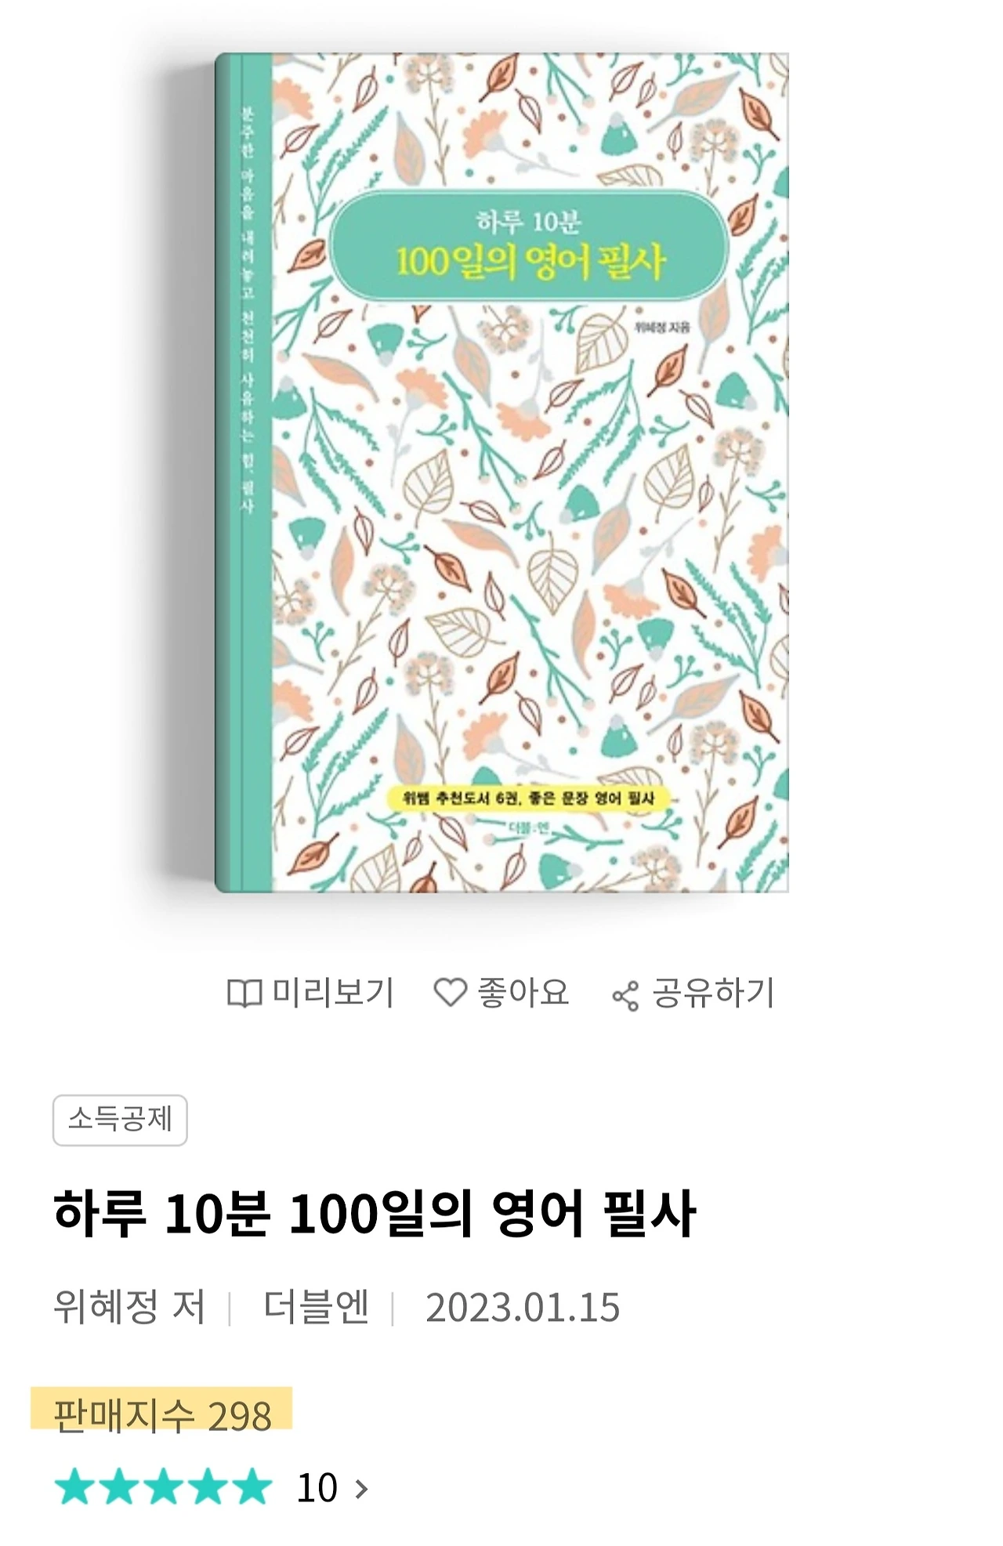
Task: Tap the heart icon to like the book
Action: [450, 992]
